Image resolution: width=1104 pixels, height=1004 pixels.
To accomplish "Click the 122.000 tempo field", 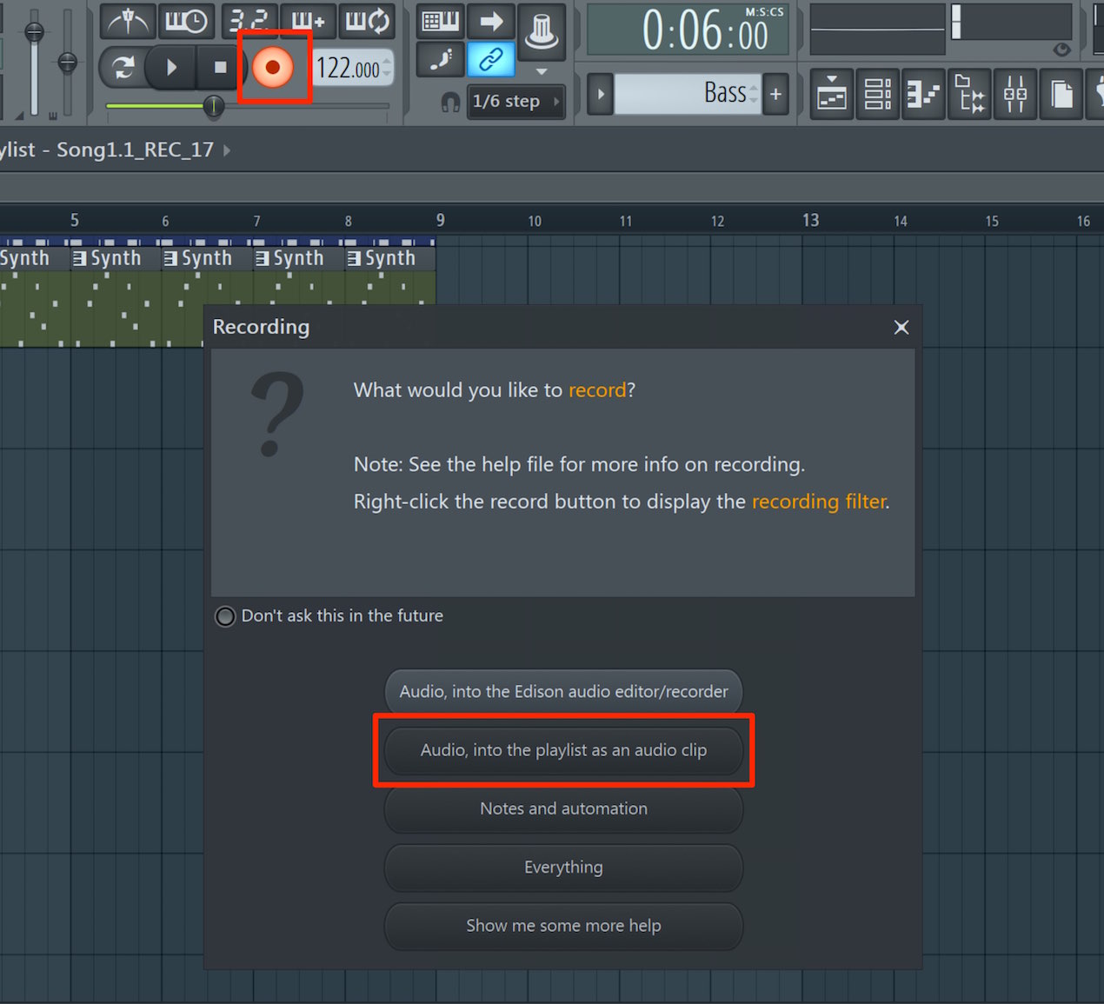I will 348,68.
